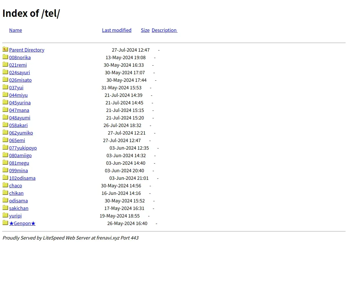Go into the 077yukipoyo directory
Image resolution: width=348 pixels, height=290 pixels.
click(x=23, y=148)
